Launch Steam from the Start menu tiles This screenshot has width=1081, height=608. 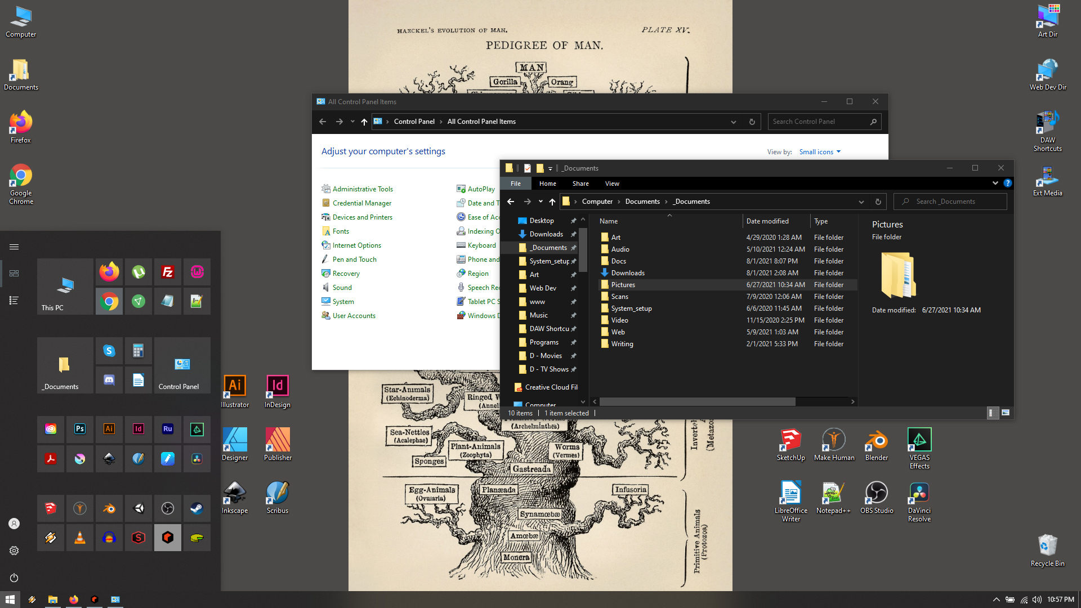click(197, 508)
